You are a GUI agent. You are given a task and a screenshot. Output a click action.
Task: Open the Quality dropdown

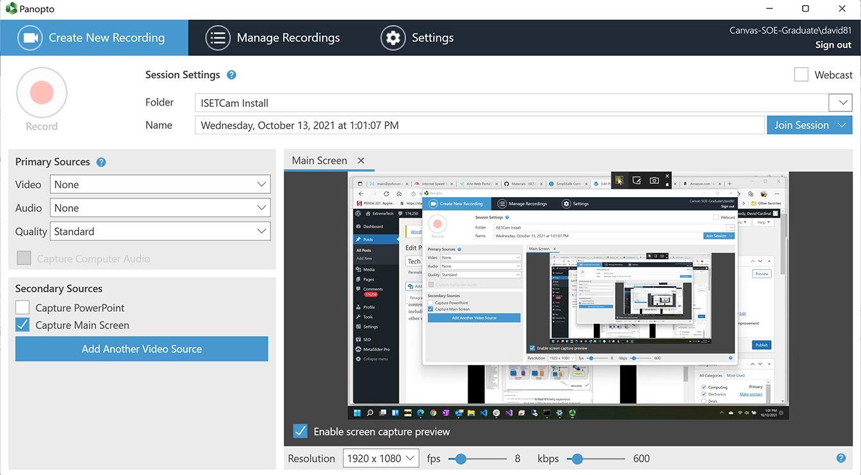[160, 232]
